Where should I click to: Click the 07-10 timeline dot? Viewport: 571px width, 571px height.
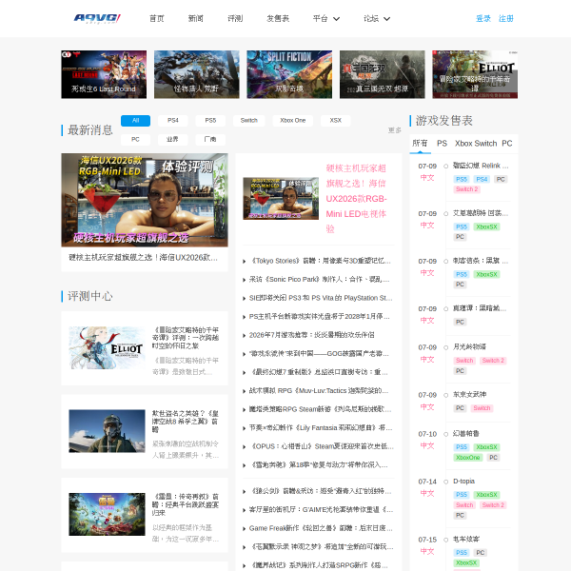click(445, 434)
